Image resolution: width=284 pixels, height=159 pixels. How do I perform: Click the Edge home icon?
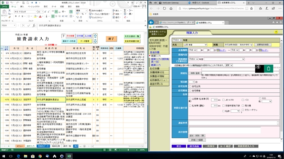tap(171, 8)
